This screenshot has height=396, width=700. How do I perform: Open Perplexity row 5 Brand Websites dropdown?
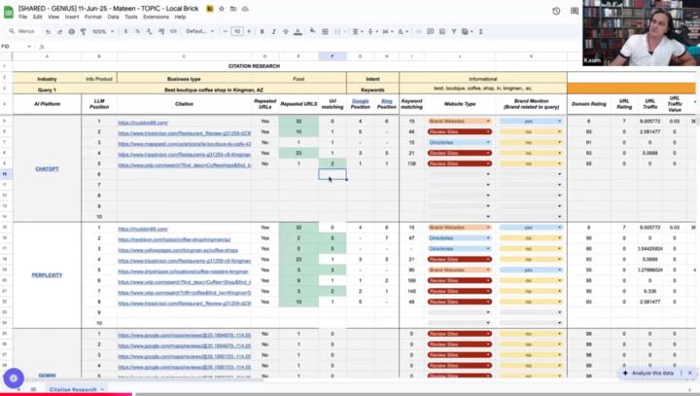coord(459,270)
